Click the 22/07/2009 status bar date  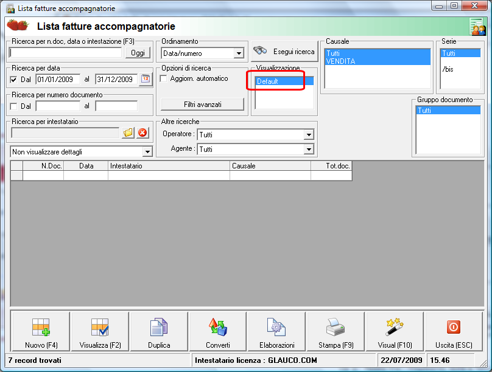(401, 360)
